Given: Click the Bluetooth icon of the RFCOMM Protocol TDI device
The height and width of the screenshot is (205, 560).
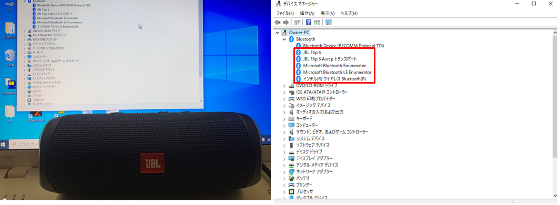Looking at the screenshot, I should tap(298, 46).
